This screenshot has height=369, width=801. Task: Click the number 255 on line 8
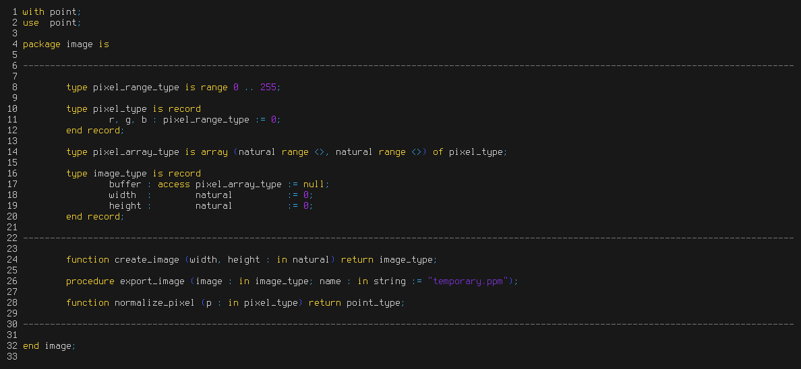268,88
